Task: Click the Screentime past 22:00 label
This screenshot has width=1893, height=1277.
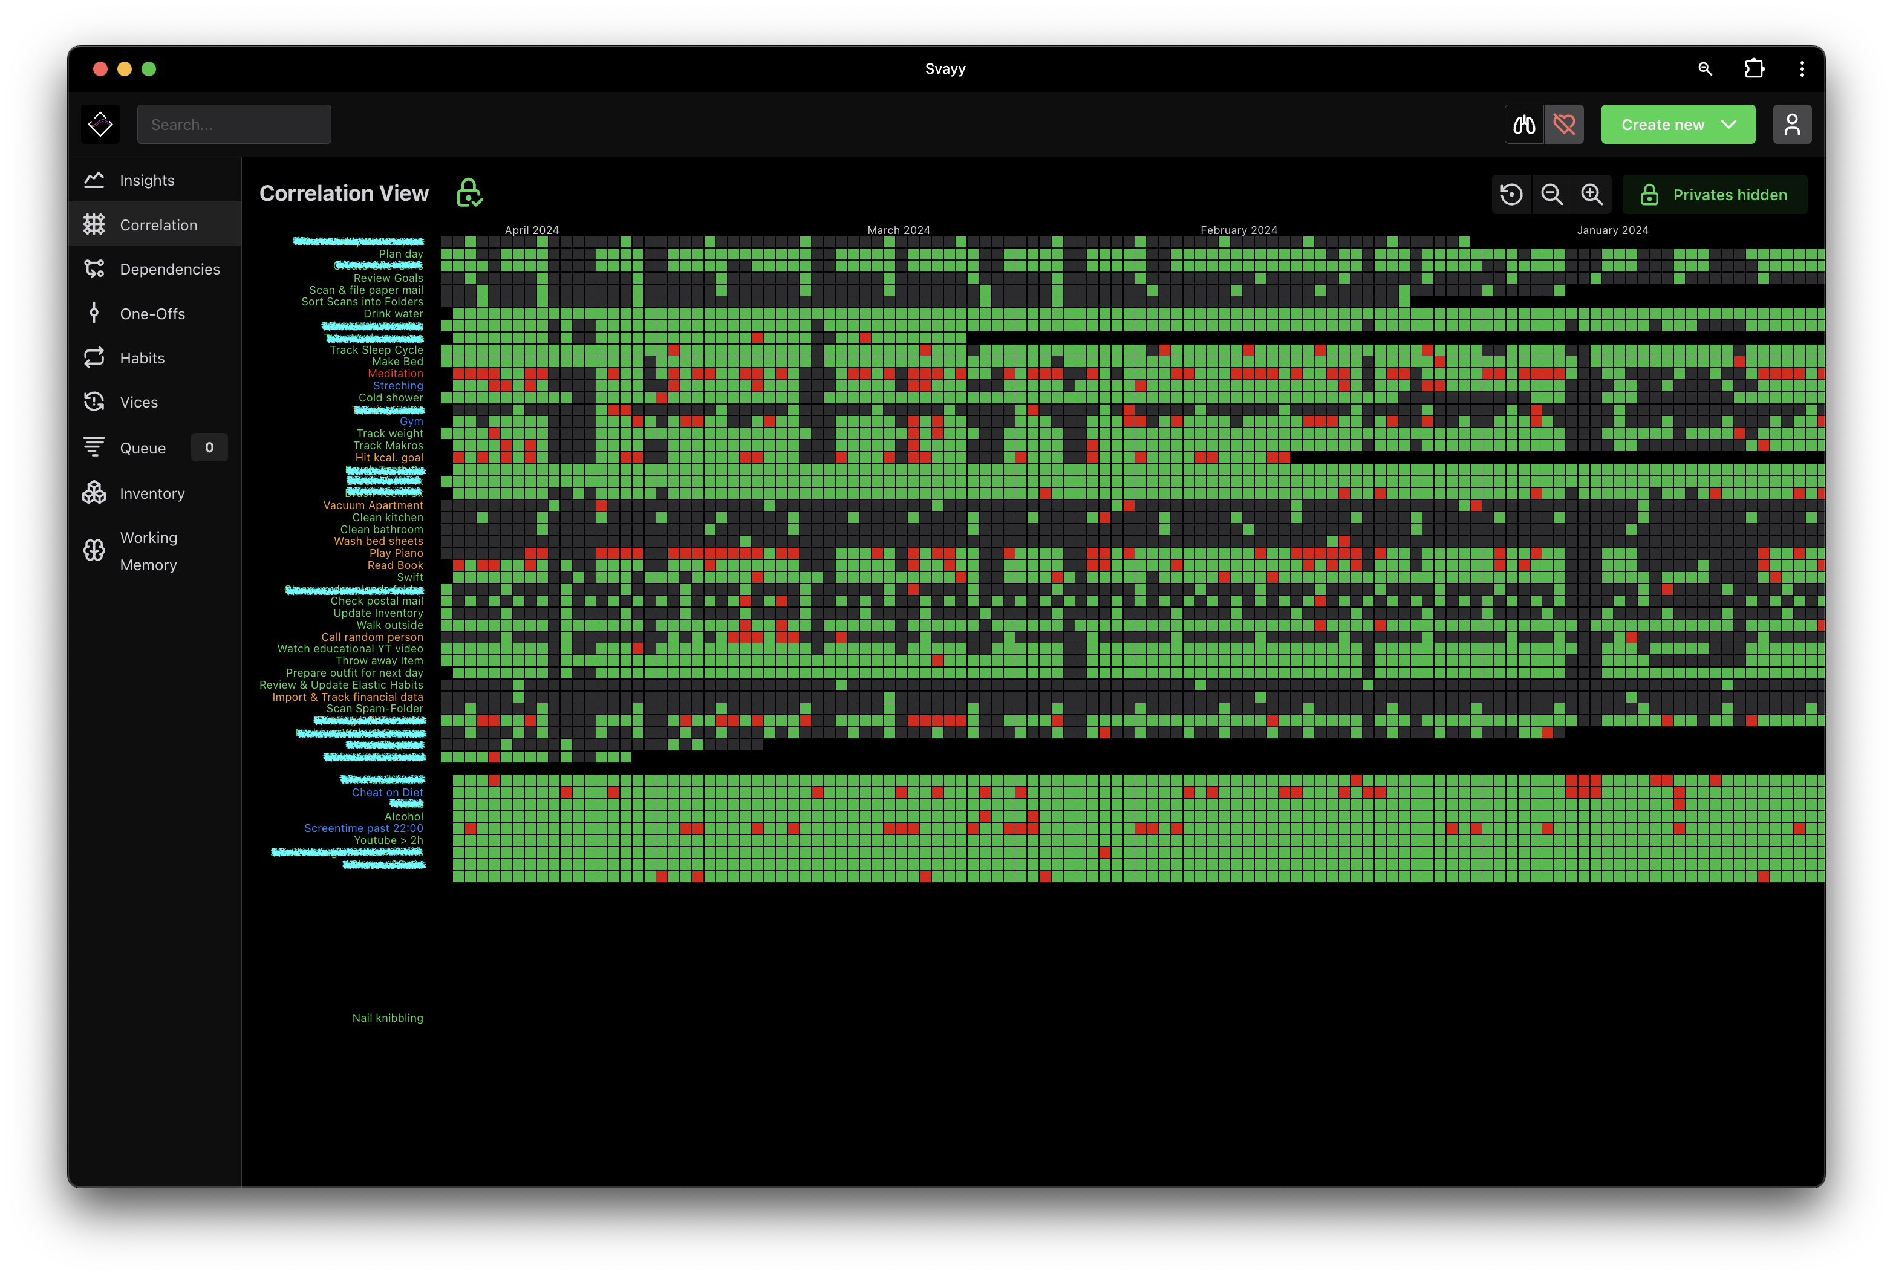Action: point(363,829)
